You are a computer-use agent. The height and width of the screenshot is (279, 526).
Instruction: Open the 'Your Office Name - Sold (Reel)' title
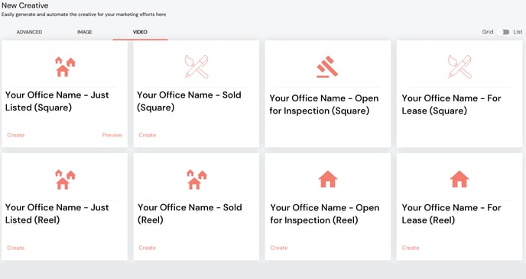point(190,213)
